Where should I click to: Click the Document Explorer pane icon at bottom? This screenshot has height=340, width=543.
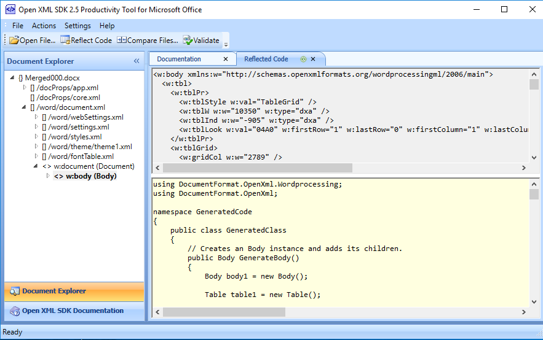coord(15,292)
